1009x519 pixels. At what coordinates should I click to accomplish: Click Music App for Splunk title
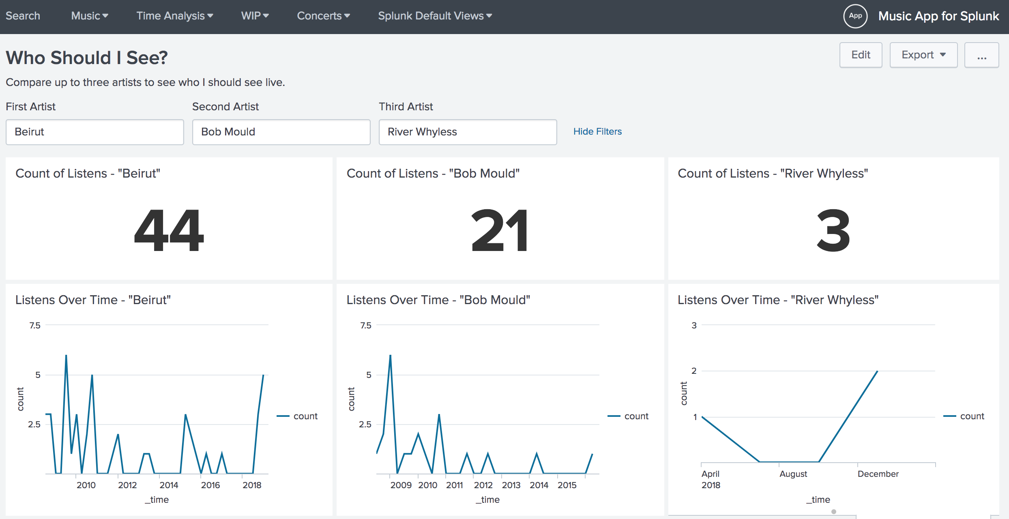coord(938,16)
